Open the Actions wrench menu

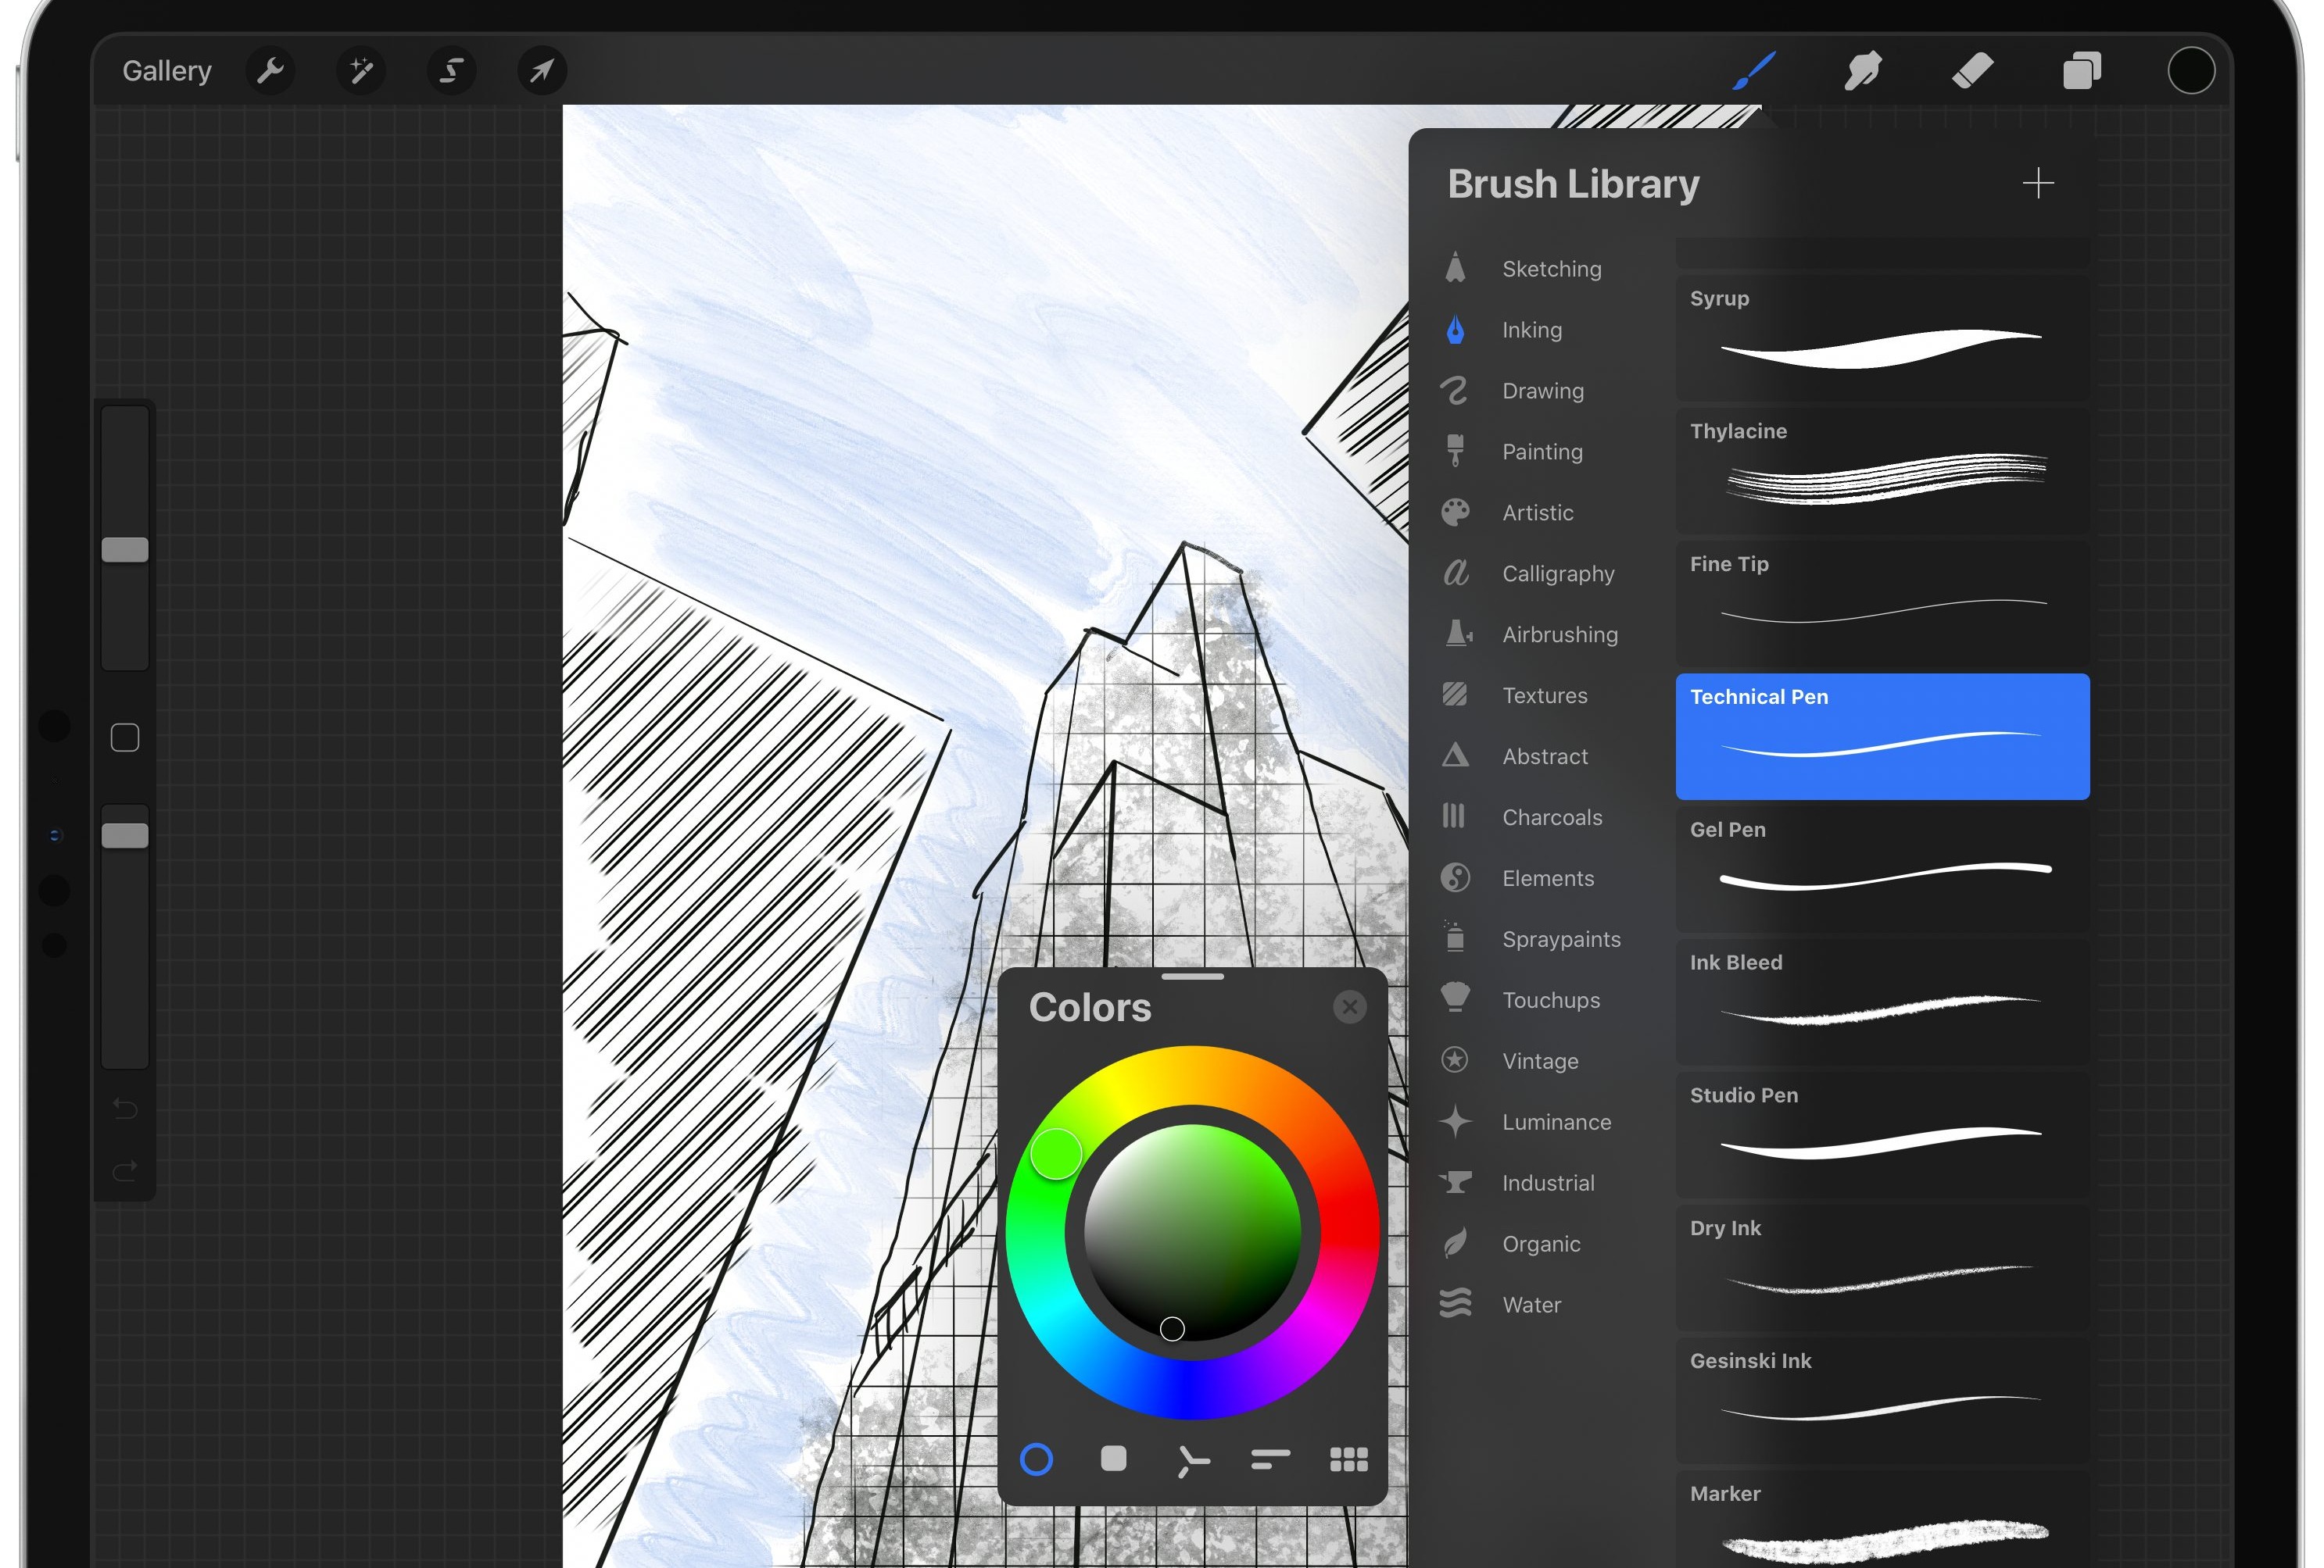(x=270, y=71)
